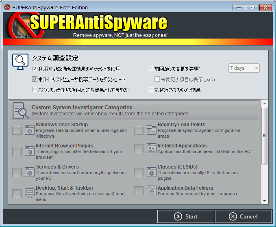Check the Application Data Folders category box
Viewport: 276px width, 227px height.
[x=139, y=191]
